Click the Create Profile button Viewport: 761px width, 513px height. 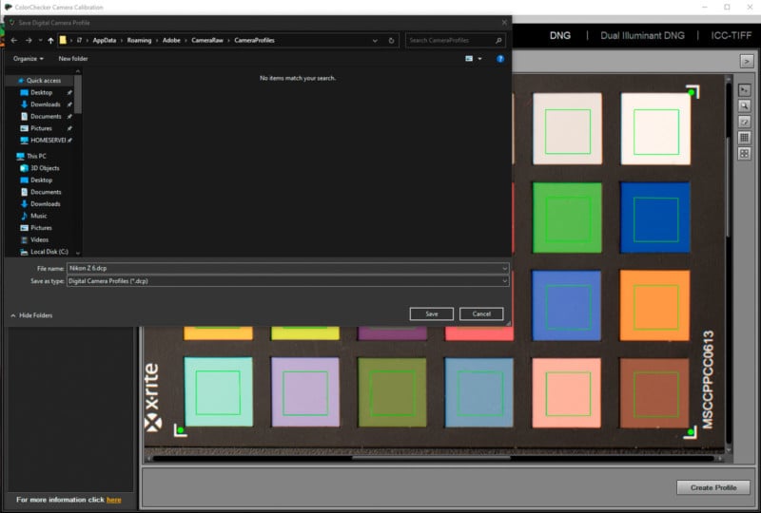click(x=712, y=487)
